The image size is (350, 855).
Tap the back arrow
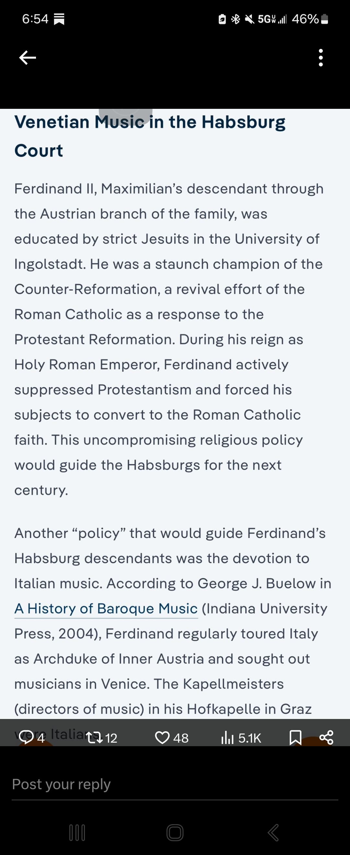pos(28,58)
